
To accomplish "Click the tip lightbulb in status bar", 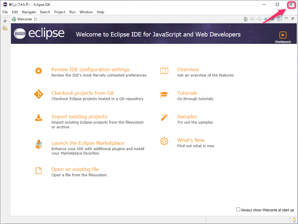I will (294, 220).
